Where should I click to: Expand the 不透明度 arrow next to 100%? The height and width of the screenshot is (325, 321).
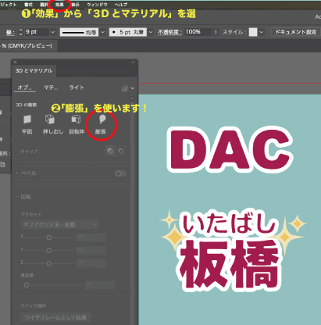coord(216,32)
